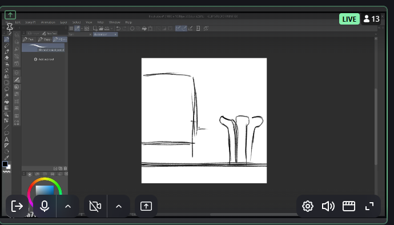Open the clips clapperboard icon
The image size is (394, 225).
click(349, 206)
